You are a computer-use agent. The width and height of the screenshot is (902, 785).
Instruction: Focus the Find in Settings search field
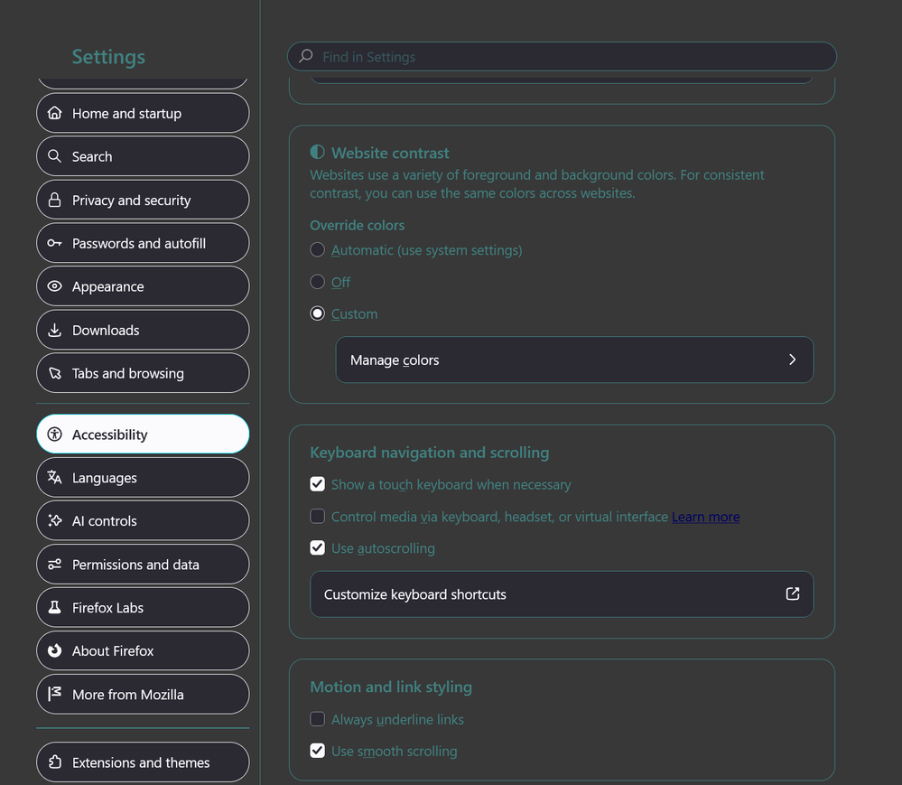(562, 56)
